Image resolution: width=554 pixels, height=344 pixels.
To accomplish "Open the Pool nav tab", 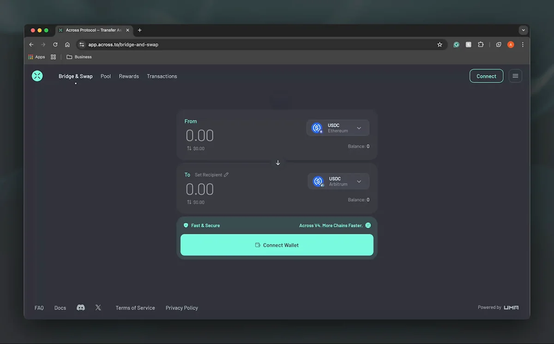I will 106,76.
